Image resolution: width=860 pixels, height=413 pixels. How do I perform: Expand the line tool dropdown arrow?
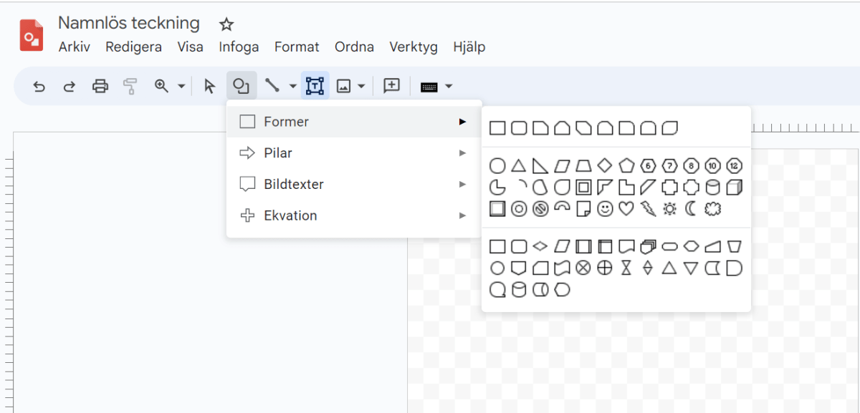(x=292, y=87)
